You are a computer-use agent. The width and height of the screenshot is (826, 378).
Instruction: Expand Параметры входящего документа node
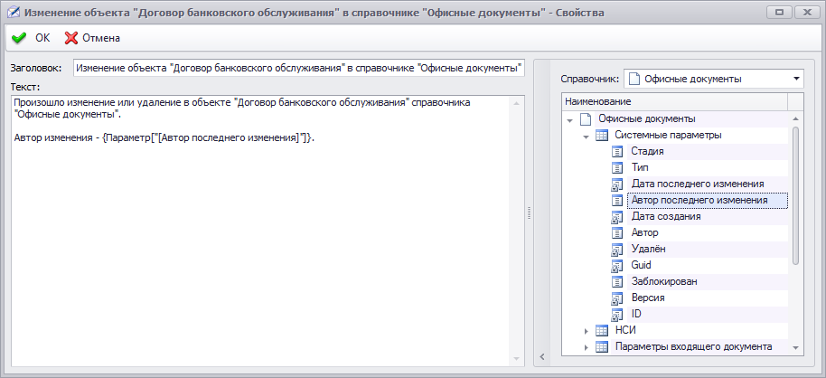(x=586, y=347)
